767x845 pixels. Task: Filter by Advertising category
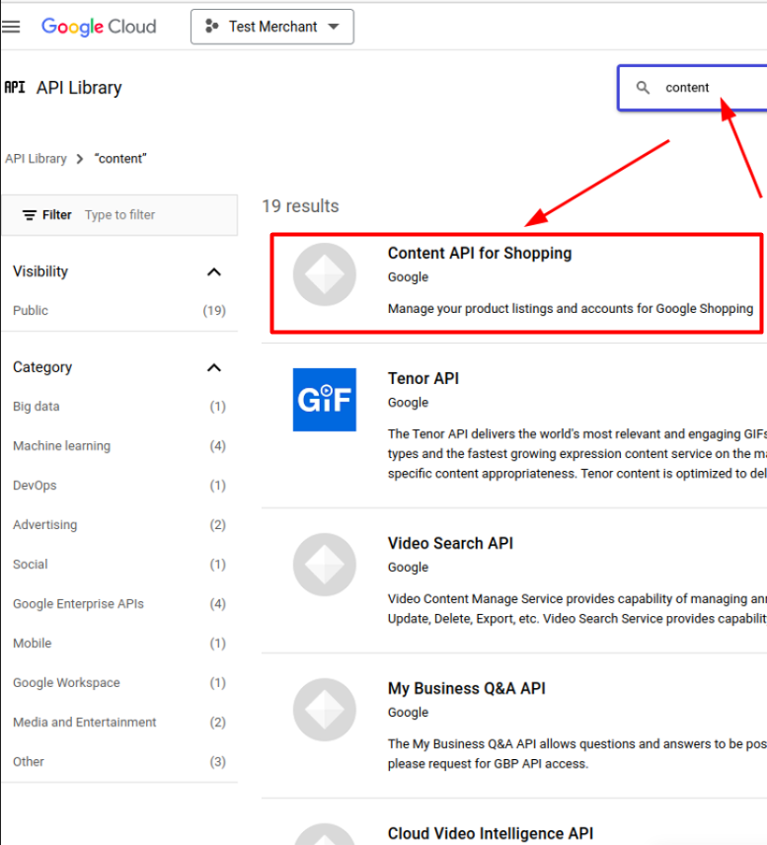[119, 524]
